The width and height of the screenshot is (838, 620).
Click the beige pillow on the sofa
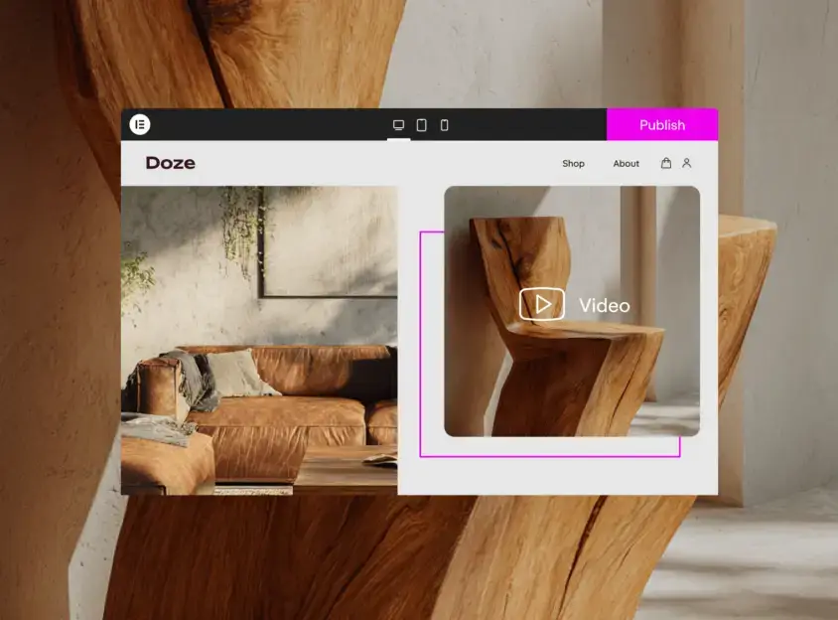click(240, 374)
